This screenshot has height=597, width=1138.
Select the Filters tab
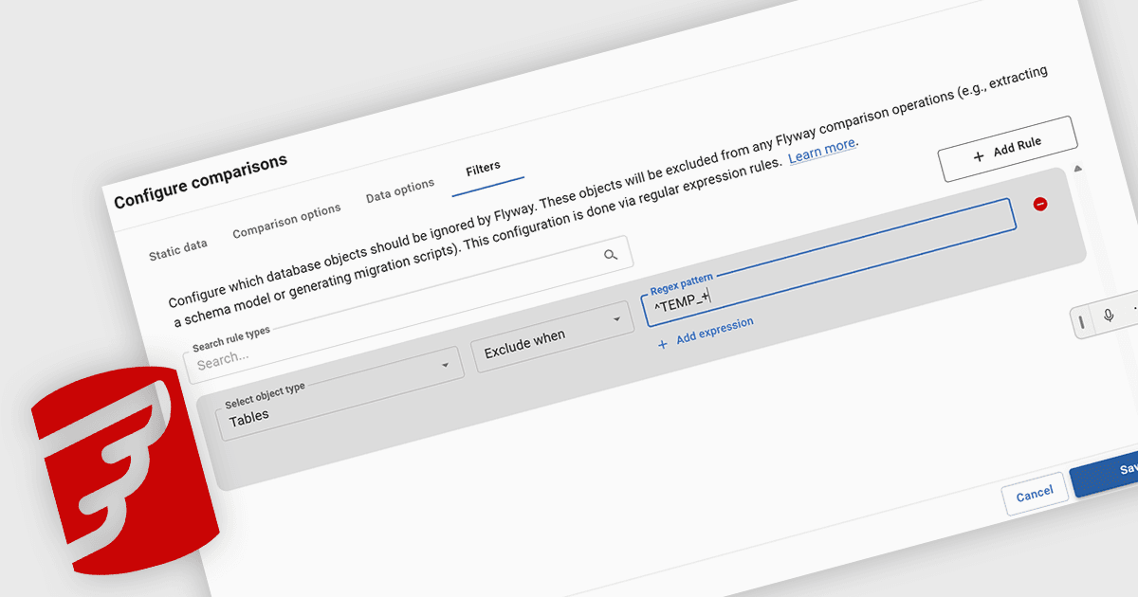coord(483,170)
